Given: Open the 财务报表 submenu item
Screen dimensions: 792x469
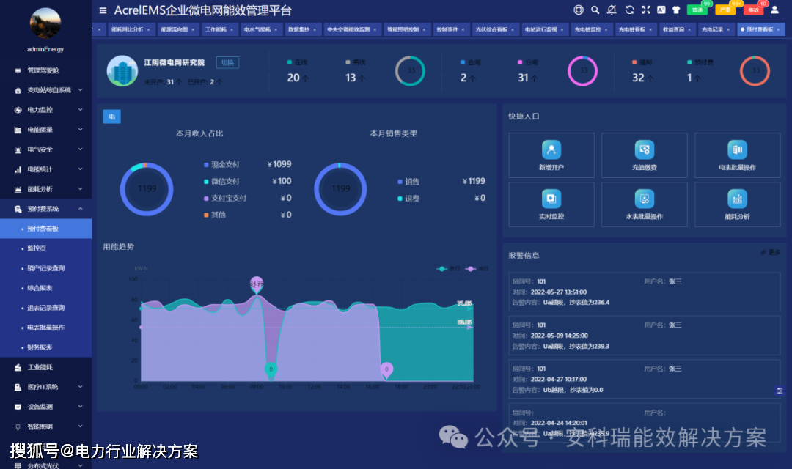Looking at the screenshot, I should tap(45, 347).
